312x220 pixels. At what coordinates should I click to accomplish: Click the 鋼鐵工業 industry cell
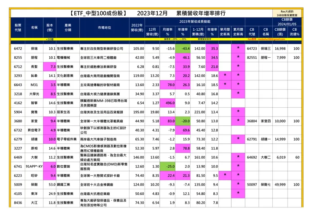[x=68, y=185]
